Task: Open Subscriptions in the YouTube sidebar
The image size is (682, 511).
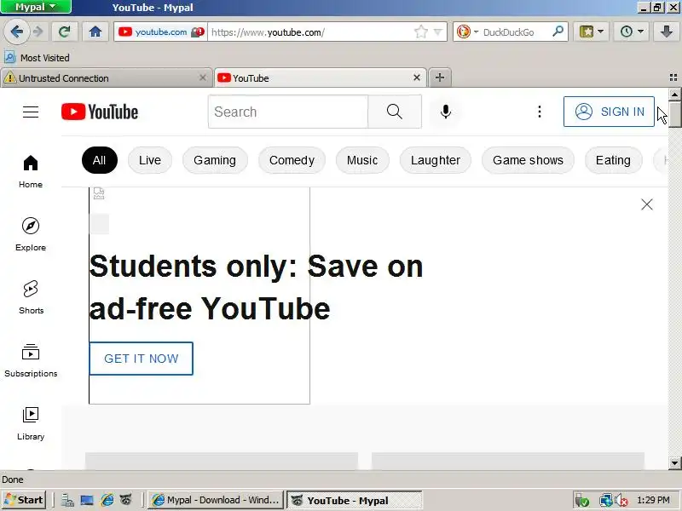Action: (31, 360)
